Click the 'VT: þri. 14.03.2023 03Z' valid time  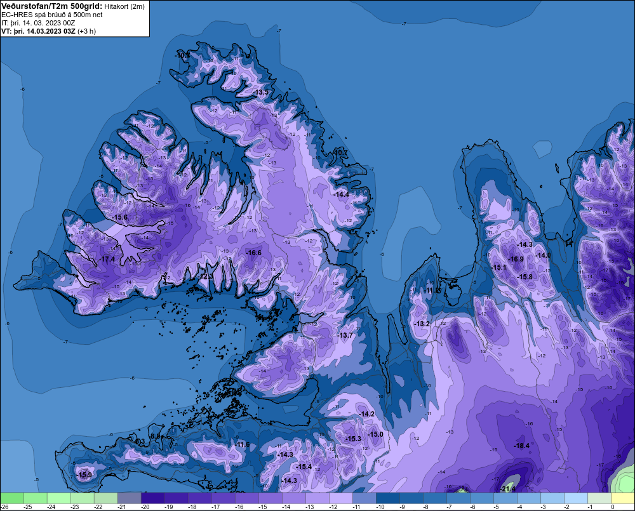coord(39,31)
